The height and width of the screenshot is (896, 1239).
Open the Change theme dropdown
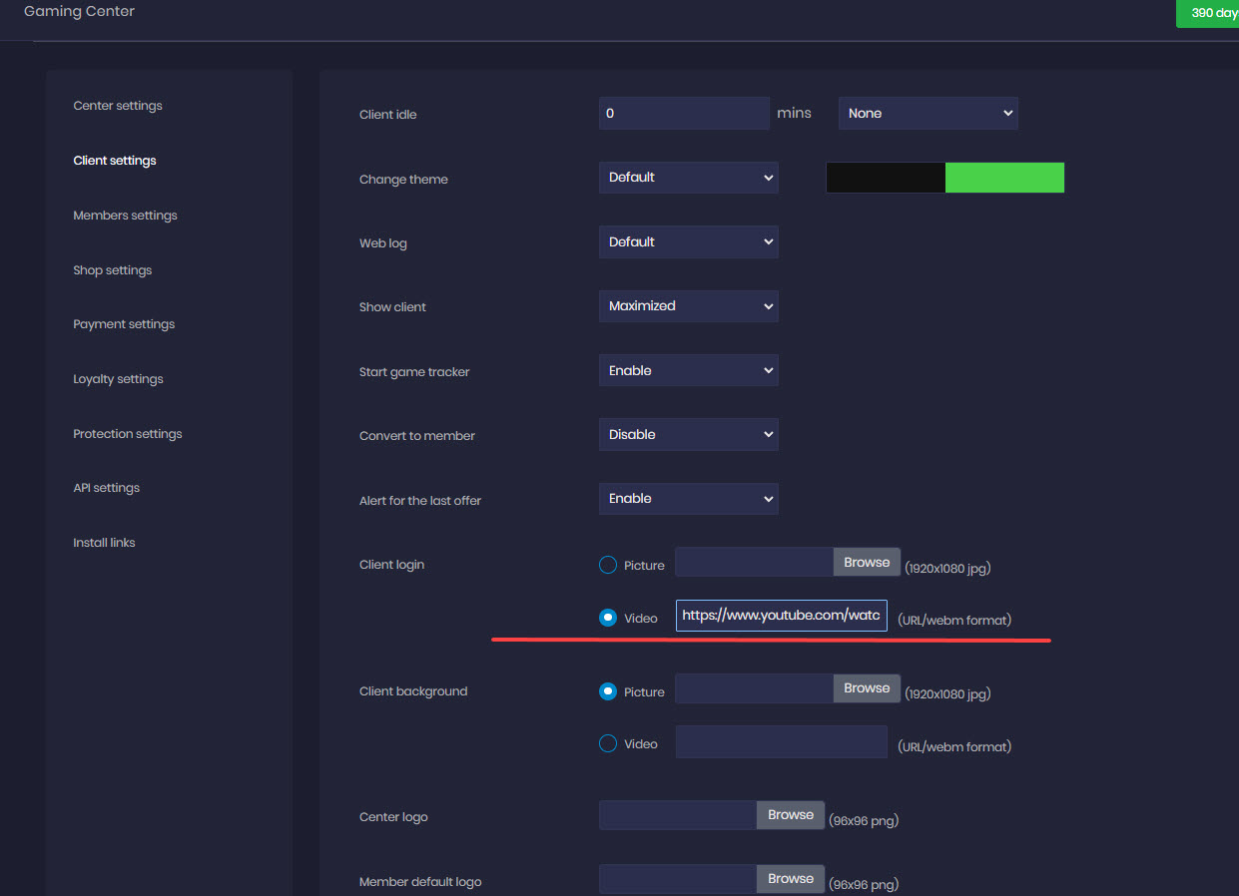[688, 178]
